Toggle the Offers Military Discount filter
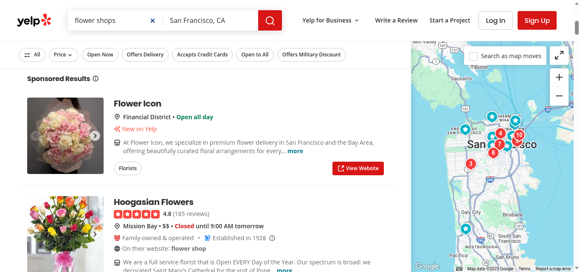The image size is (580, 272). click(x=312, y=55)
